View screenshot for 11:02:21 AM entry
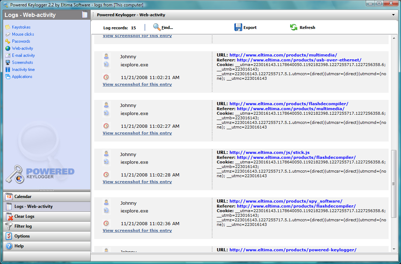This screenshot has width=401, height=264. [x=137, y=84]
